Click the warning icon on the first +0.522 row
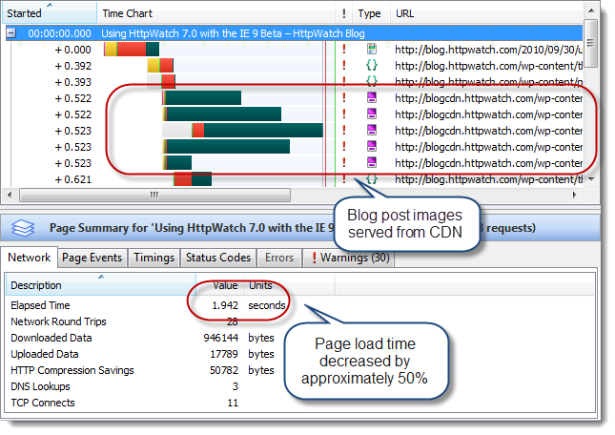The image size is (615, 435). [344, 98]
